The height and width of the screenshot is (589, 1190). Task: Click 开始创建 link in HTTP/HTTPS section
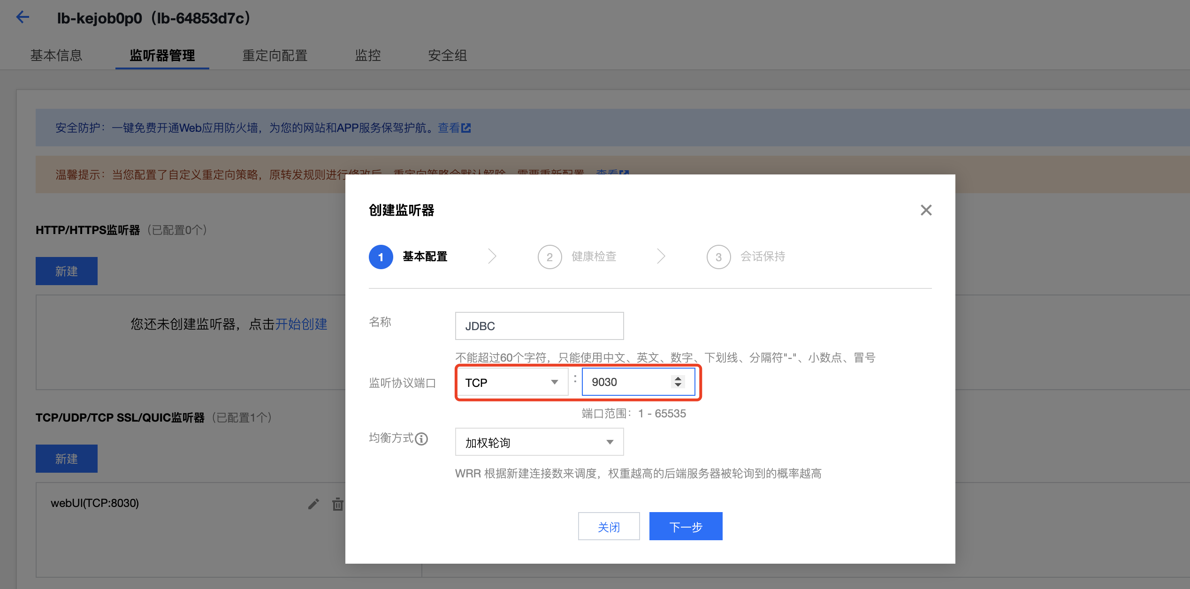tap(301, 324)
